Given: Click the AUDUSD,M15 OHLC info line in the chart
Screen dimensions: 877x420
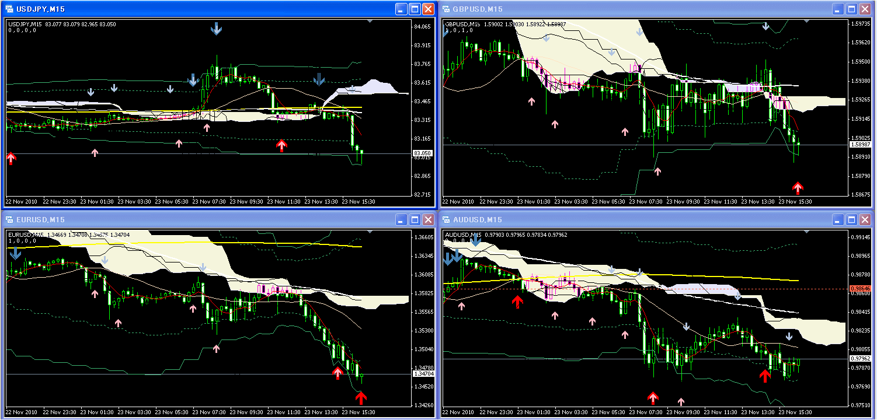Looking at the screenshot, I should [x=506, y=235].
